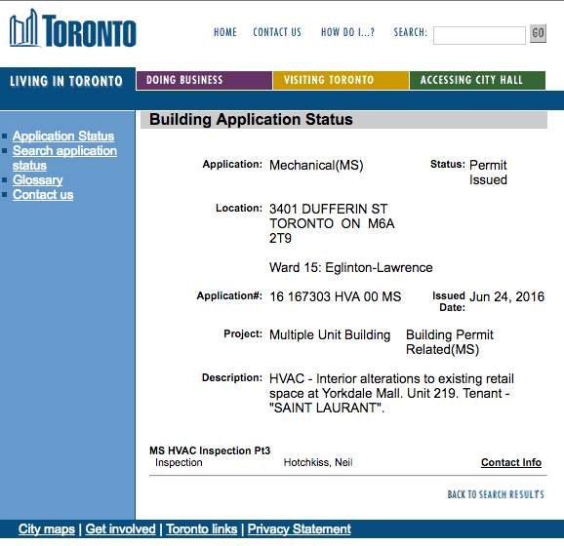Click the Mechanical(MS) application value
Image resolution: width=564 pixels, height=546 pixels.
(316, 166)
